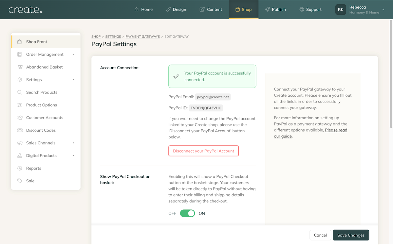Click the Shop Front bag icon
393x245 pixels.
tap(20, 42)
